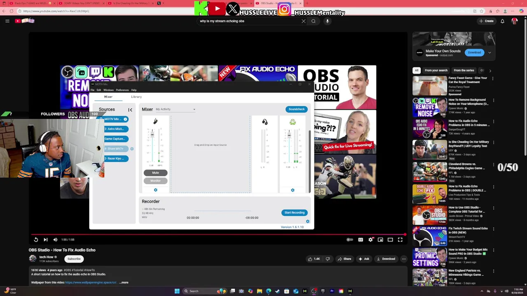Select the Game Capture source
This screenshot has width=527, height=296.
(x=114, y=139)
